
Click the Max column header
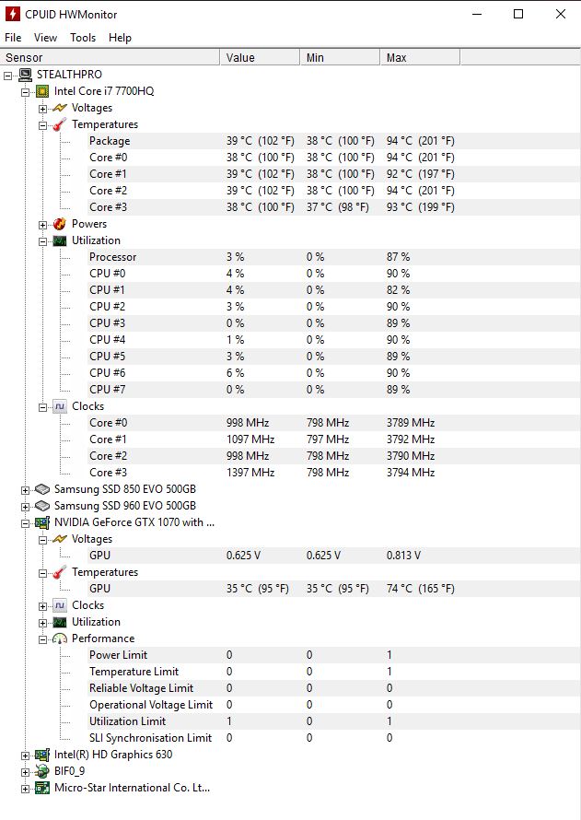coord(420,57)
